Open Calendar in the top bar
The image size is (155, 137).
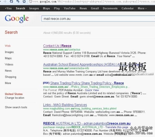pos(128,8)
